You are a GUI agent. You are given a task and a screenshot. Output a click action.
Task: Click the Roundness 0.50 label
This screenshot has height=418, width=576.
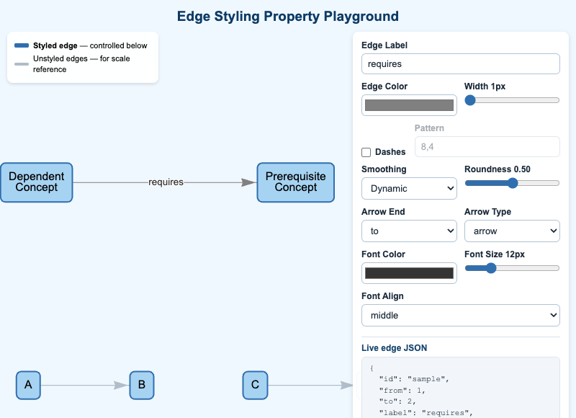pyautogui.click(x=498, y=169)
